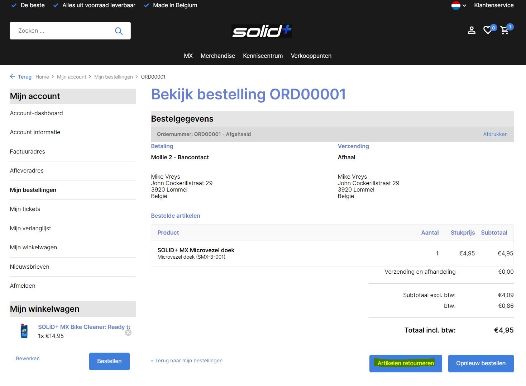Open SOLID+ MX Bike Cleaner cart item

[84, 327]
